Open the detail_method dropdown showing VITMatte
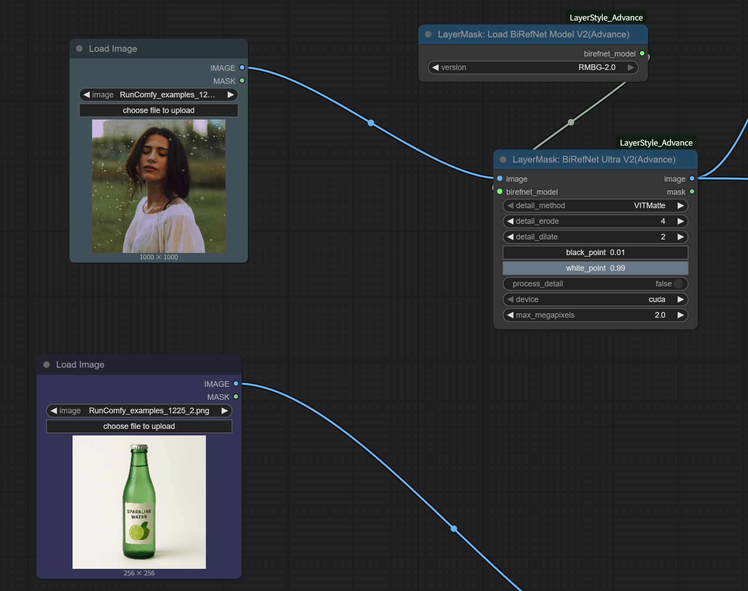 pyautogui.click(x=596, y=206)
